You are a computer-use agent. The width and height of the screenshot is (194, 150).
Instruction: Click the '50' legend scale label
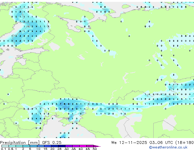[x=95, y=149]
